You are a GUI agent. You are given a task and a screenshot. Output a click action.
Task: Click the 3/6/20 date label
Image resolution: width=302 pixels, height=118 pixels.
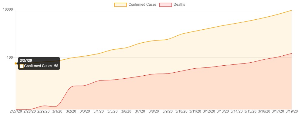pyautogui.click(x=126, y=111)
